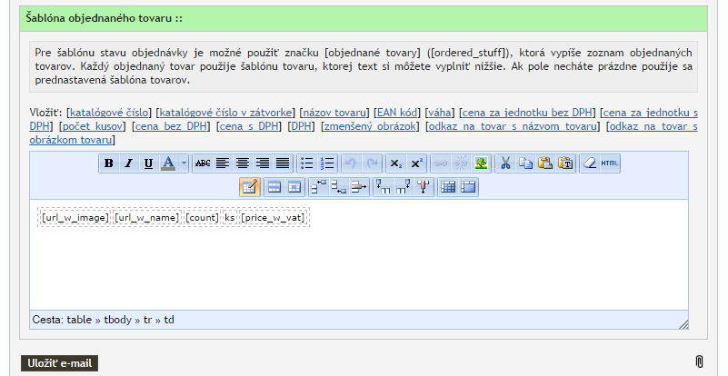
Task: Insert the "EAN kód" tag link
Action: point(397,112)
